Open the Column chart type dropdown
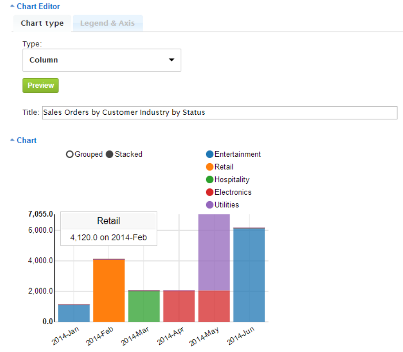The image size is (403, 352). (x=102, y=60)
